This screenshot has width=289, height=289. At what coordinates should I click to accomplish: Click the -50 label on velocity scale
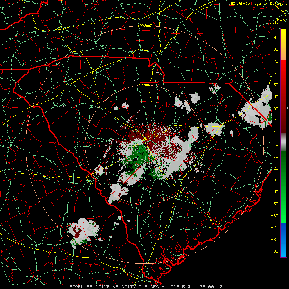pyautogui.click(x=275, y=204)
